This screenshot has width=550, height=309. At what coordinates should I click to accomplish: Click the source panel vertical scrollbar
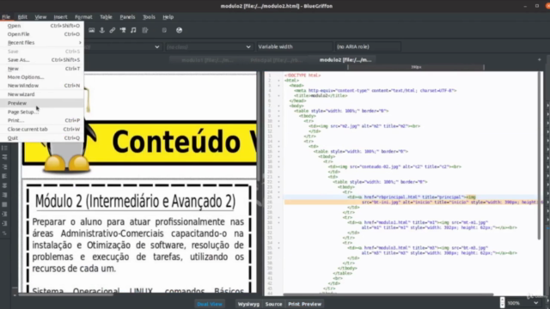tap(539, 156)
